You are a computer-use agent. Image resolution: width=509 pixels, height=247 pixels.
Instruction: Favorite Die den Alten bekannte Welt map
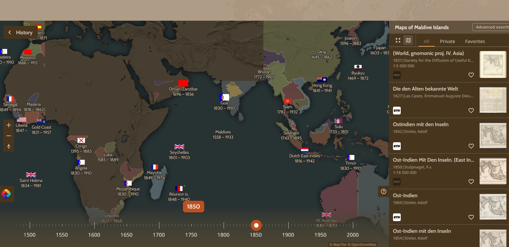click(x=471, y=111)
